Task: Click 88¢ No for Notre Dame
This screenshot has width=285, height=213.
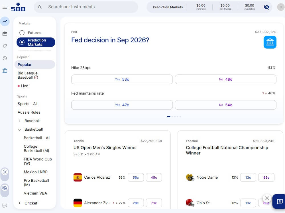Action: [266, 177]
